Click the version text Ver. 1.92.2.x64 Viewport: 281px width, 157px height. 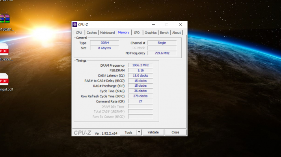(x=106, y=133)
